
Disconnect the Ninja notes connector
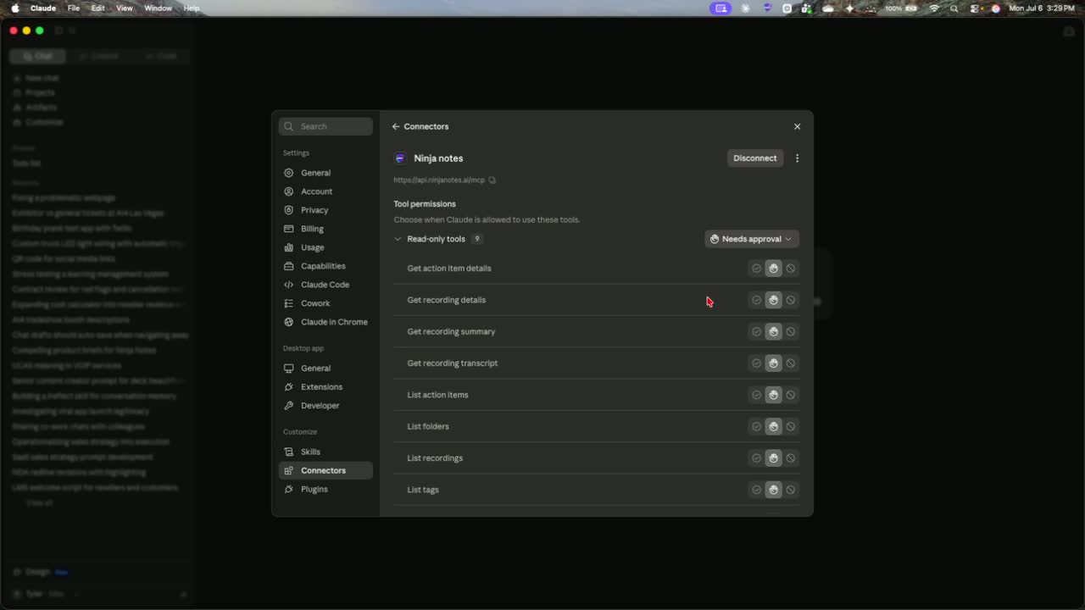755,158
